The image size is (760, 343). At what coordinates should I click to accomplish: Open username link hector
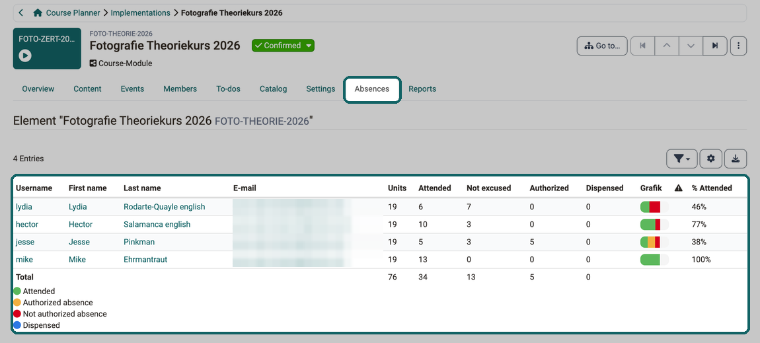point(27,224)
